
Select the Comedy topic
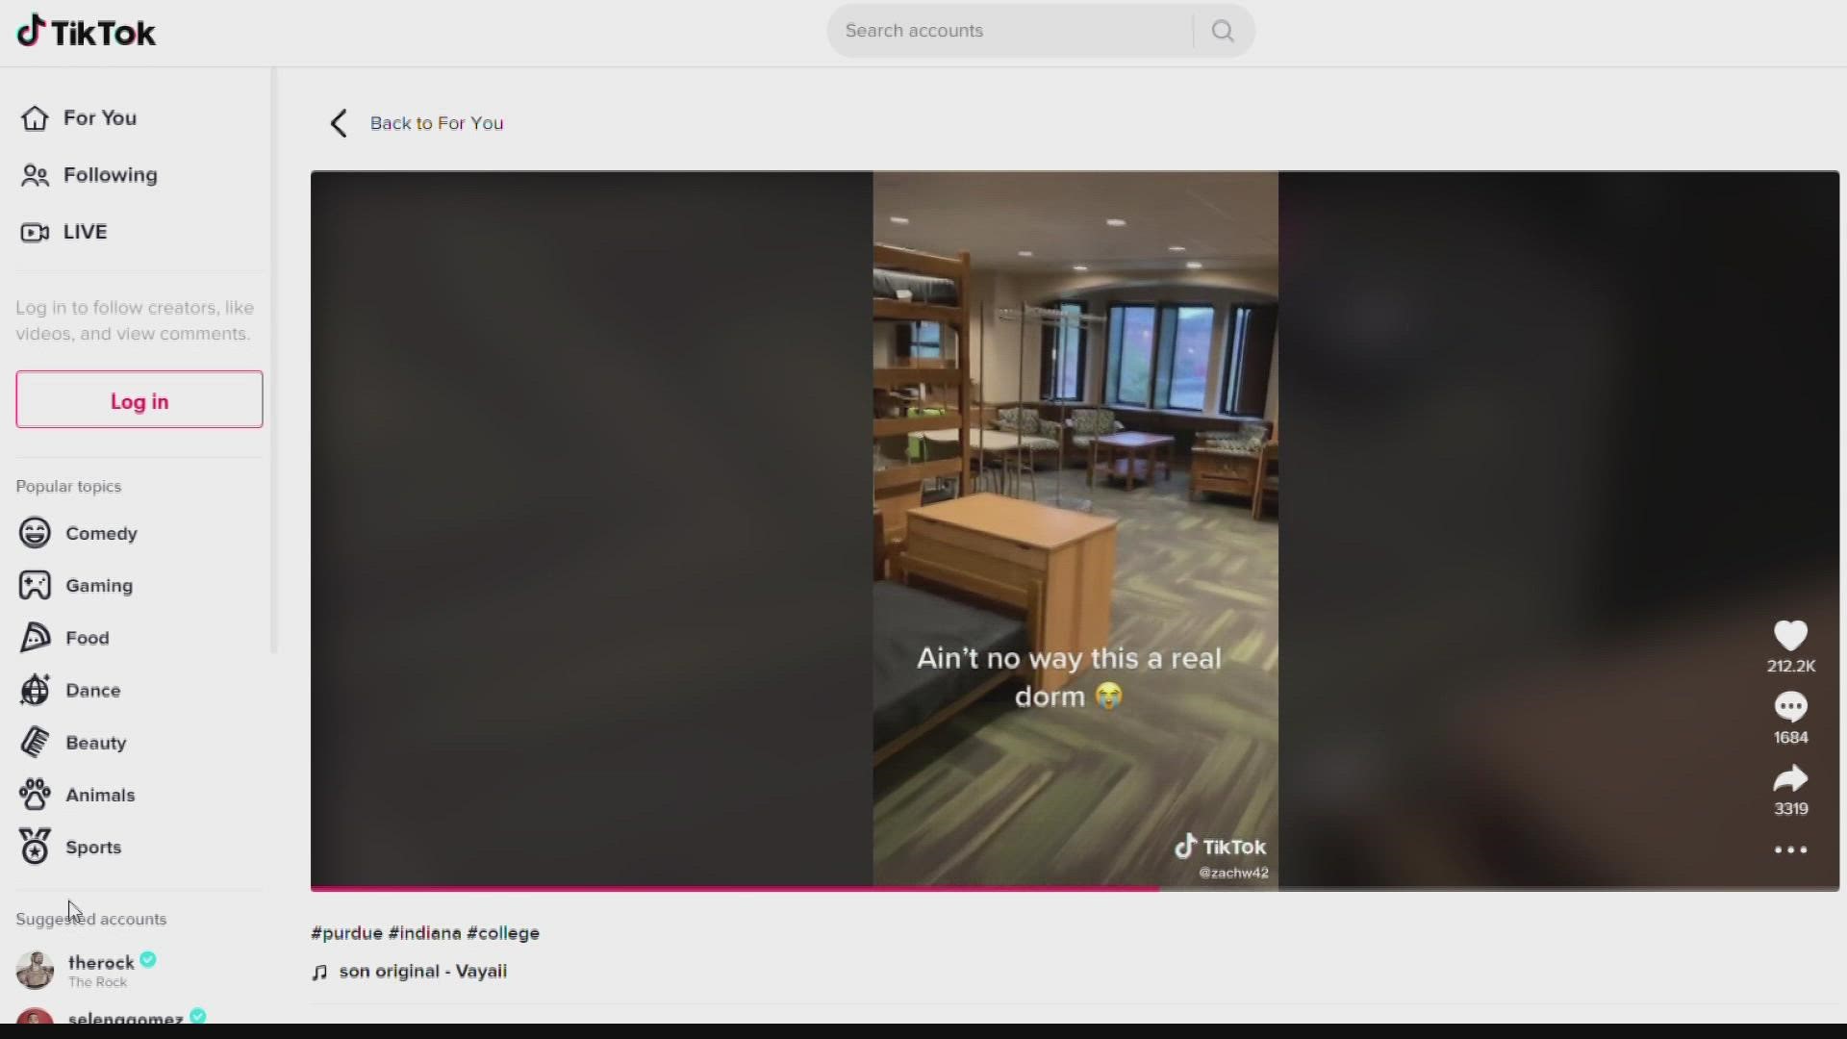(101, 533)
